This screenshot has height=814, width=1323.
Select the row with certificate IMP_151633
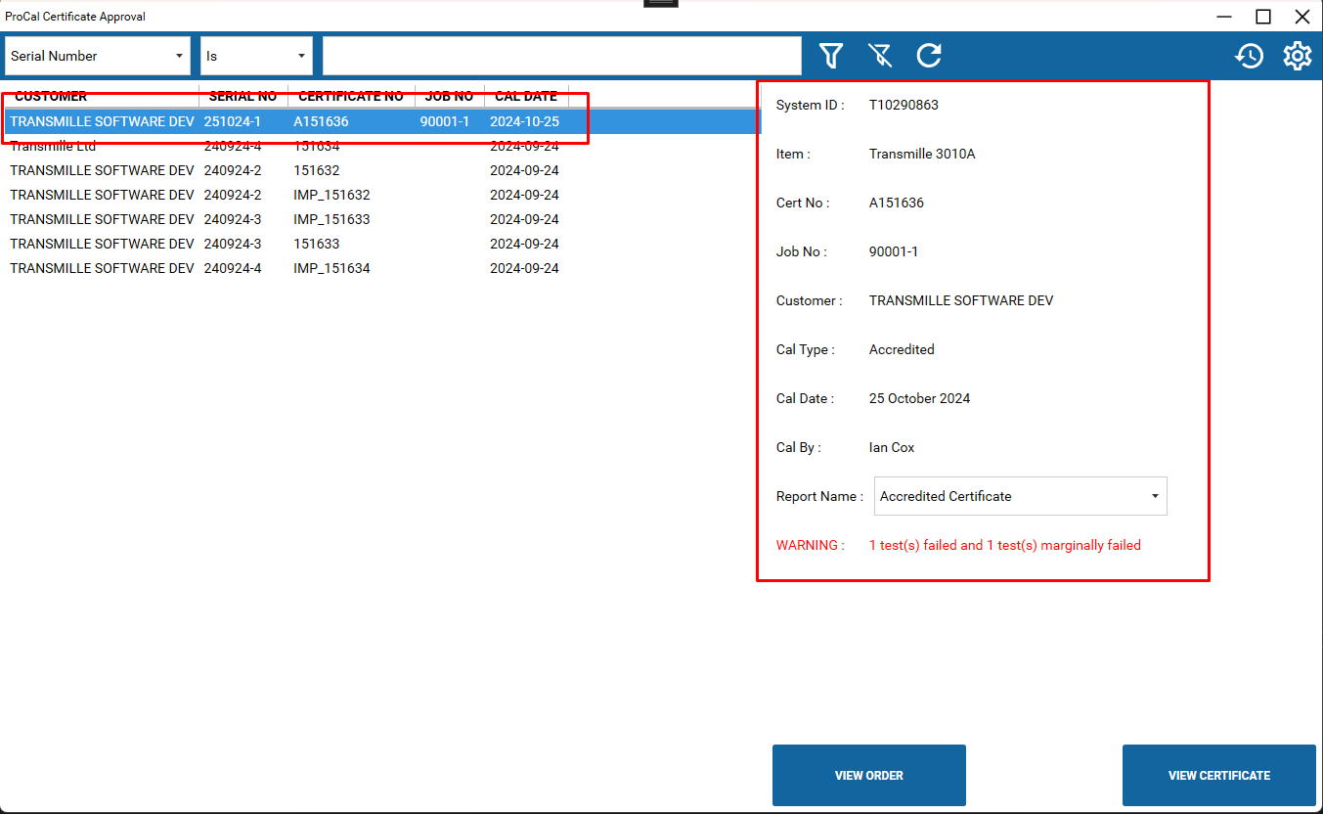[382, 219]
